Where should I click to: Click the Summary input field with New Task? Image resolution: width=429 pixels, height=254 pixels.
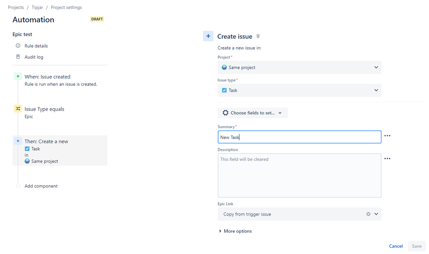point(299,137)
